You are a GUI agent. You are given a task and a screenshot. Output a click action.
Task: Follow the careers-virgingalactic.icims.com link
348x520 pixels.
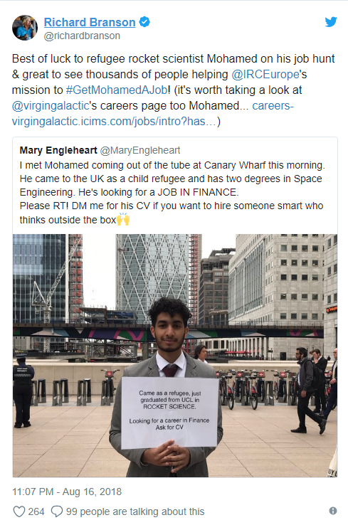(152, 113)
